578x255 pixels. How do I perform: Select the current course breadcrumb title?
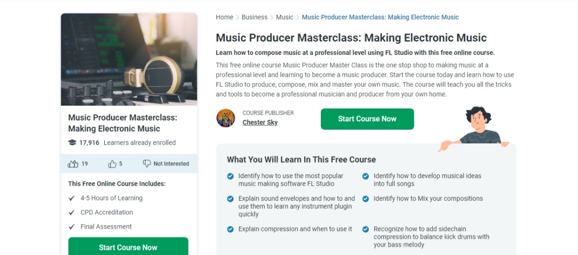(381, 17)
